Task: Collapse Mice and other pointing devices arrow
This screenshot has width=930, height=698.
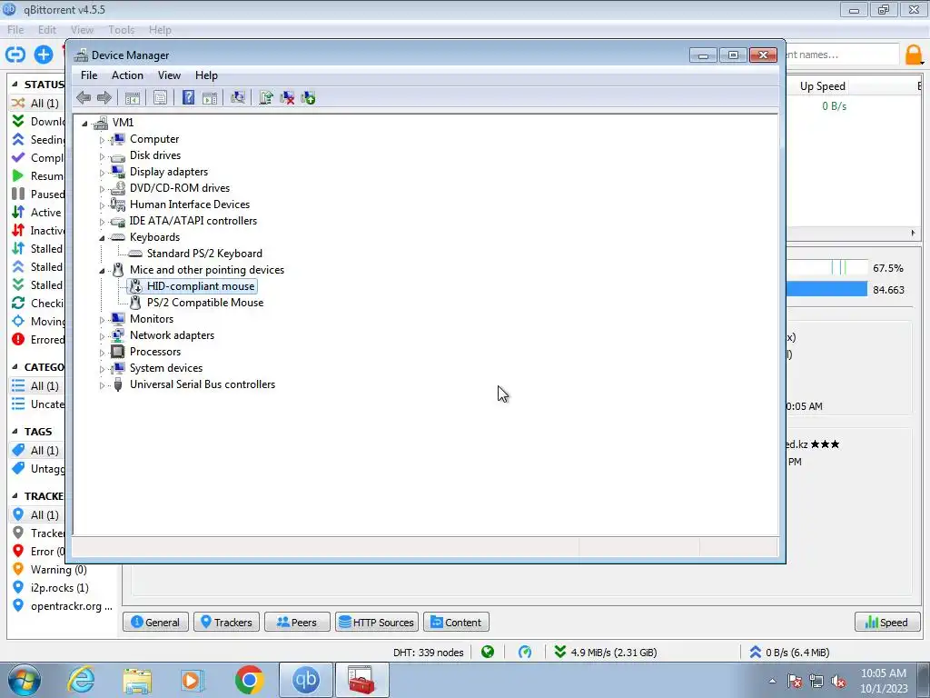Action: pyautogui.click(x=102, y=271)
